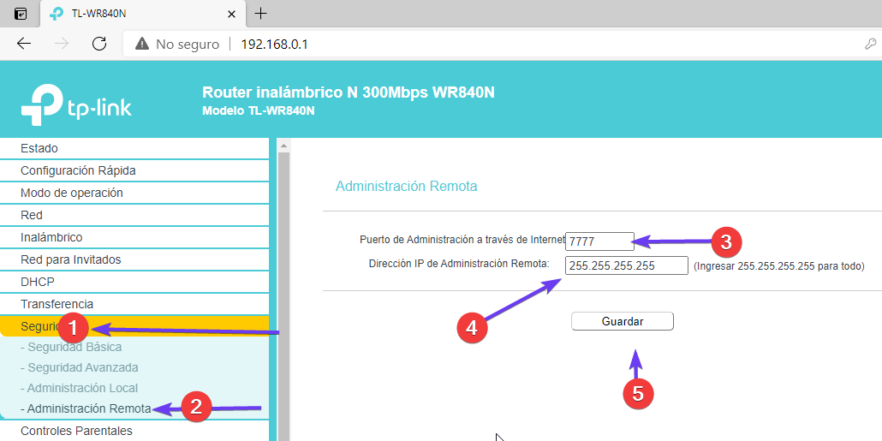Open the tab actions icon at top-left
Screen dimensions: 882x441
tap(21, 14)
